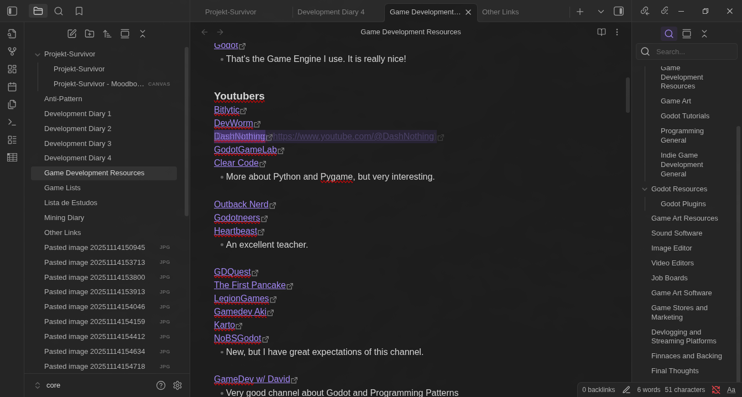
Task: Toggle editing mode via the status-bar pencil
Action: (x=626, y=390)
